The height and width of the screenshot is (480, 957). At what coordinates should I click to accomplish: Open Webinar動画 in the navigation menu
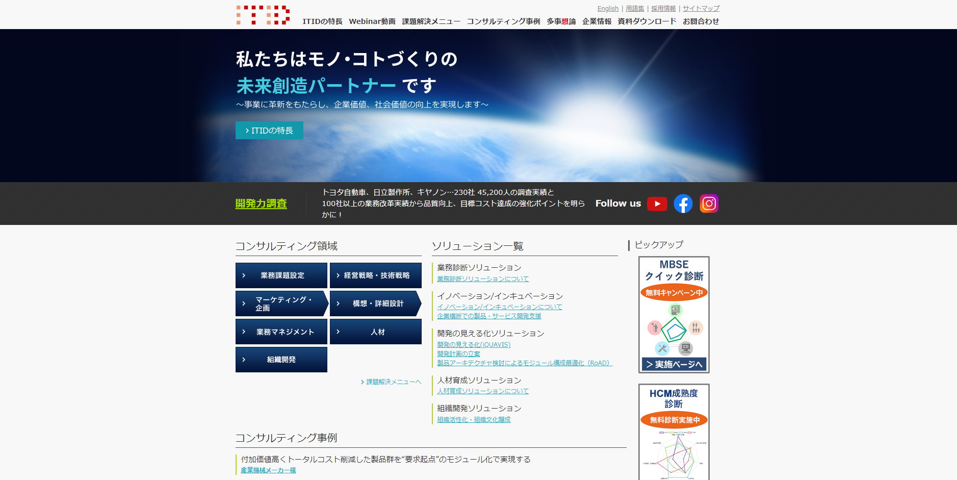coord(372,21)
